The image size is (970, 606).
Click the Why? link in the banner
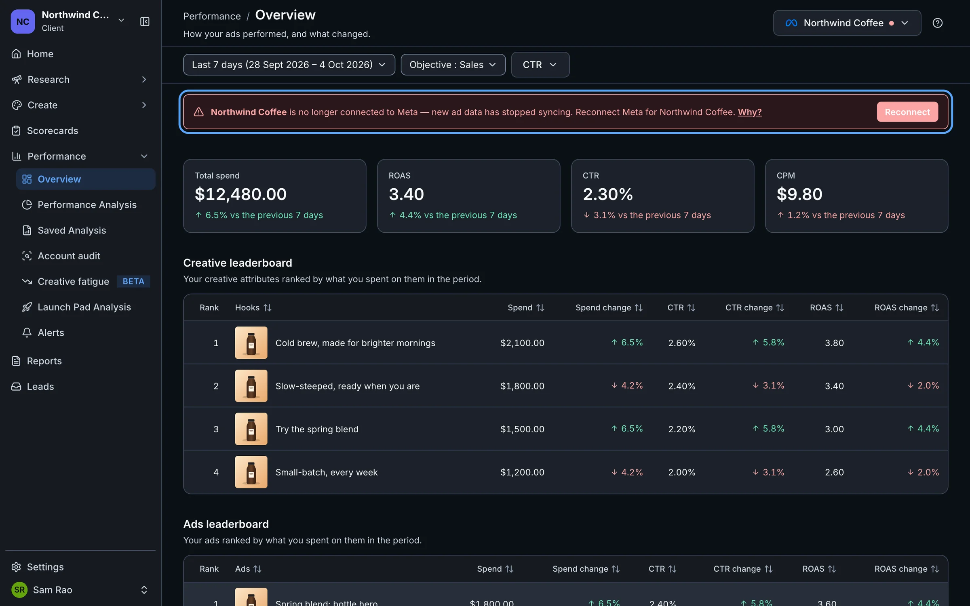pyautogui.click(x=750, y=112)
